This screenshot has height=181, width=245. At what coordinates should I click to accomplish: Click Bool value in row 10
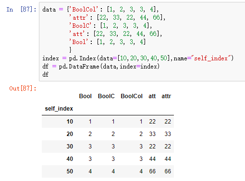point(90,122)
